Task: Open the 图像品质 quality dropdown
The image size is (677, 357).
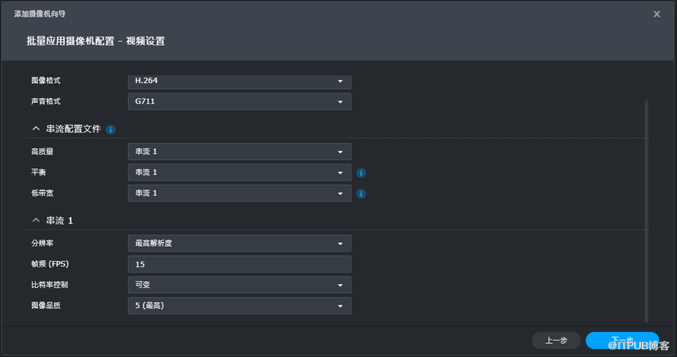Action: tap(239, 305)
